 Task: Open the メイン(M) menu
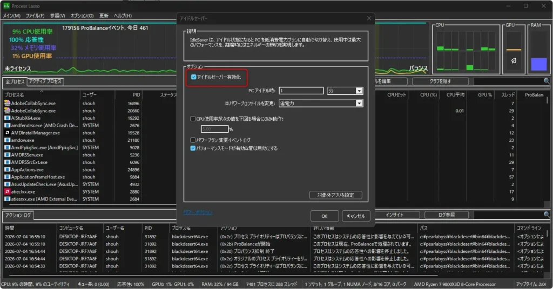(12, 16)
